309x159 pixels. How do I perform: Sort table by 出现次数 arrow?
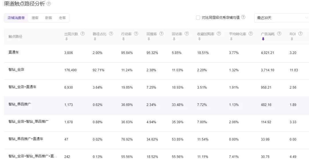[x=66, y=39]
